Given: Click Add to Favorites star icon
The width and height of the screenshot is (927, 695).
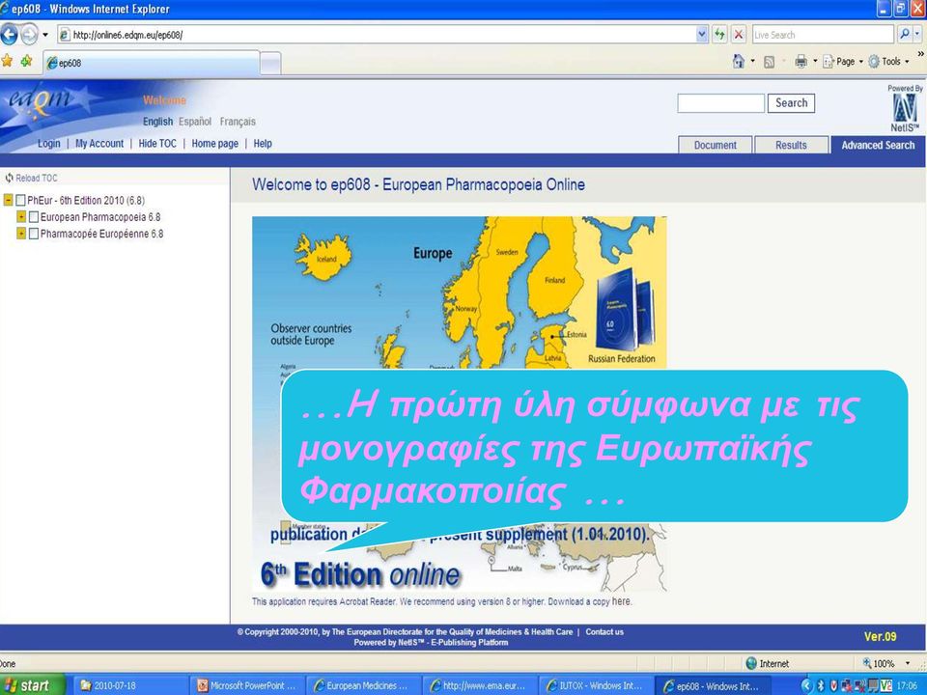Looking at the screenshot, I should coord(27,61).
